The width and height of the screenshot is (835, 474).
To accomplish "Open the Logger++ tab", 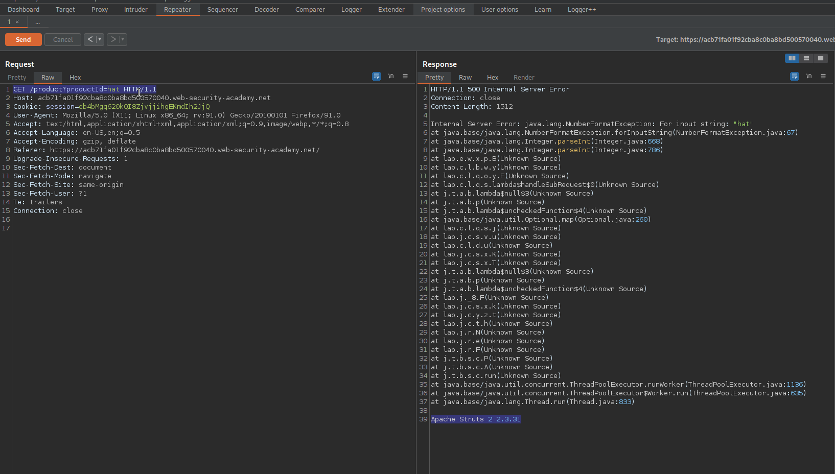I will (582, 9).
